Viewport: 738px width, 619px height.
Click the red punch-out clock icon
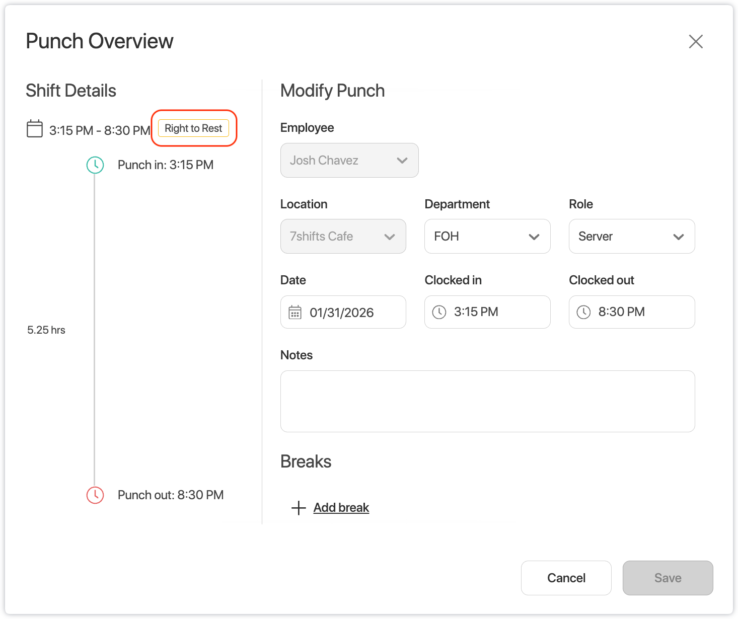[95, 495]
